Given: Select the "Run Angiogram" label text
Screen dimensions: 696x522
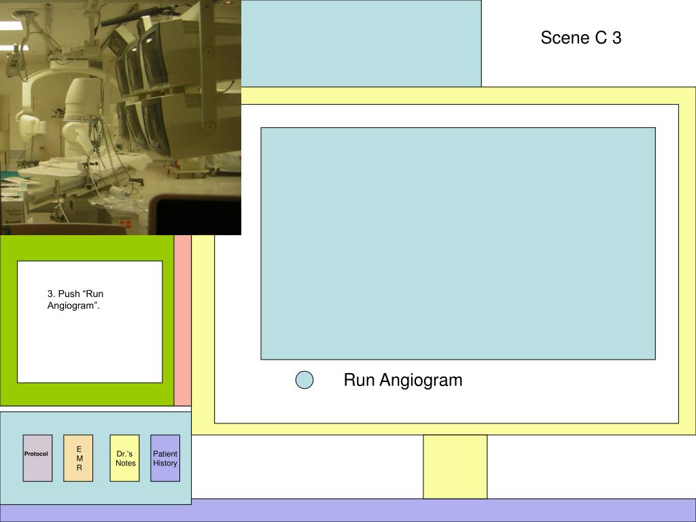Looking at the screenshot, I should (403, 380).
